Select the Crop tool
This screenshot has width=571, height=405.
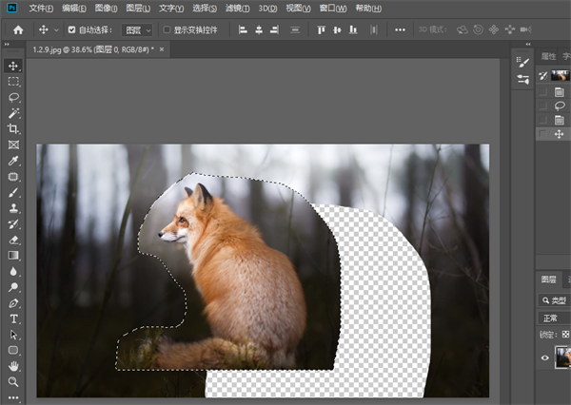tap(13, 129)
